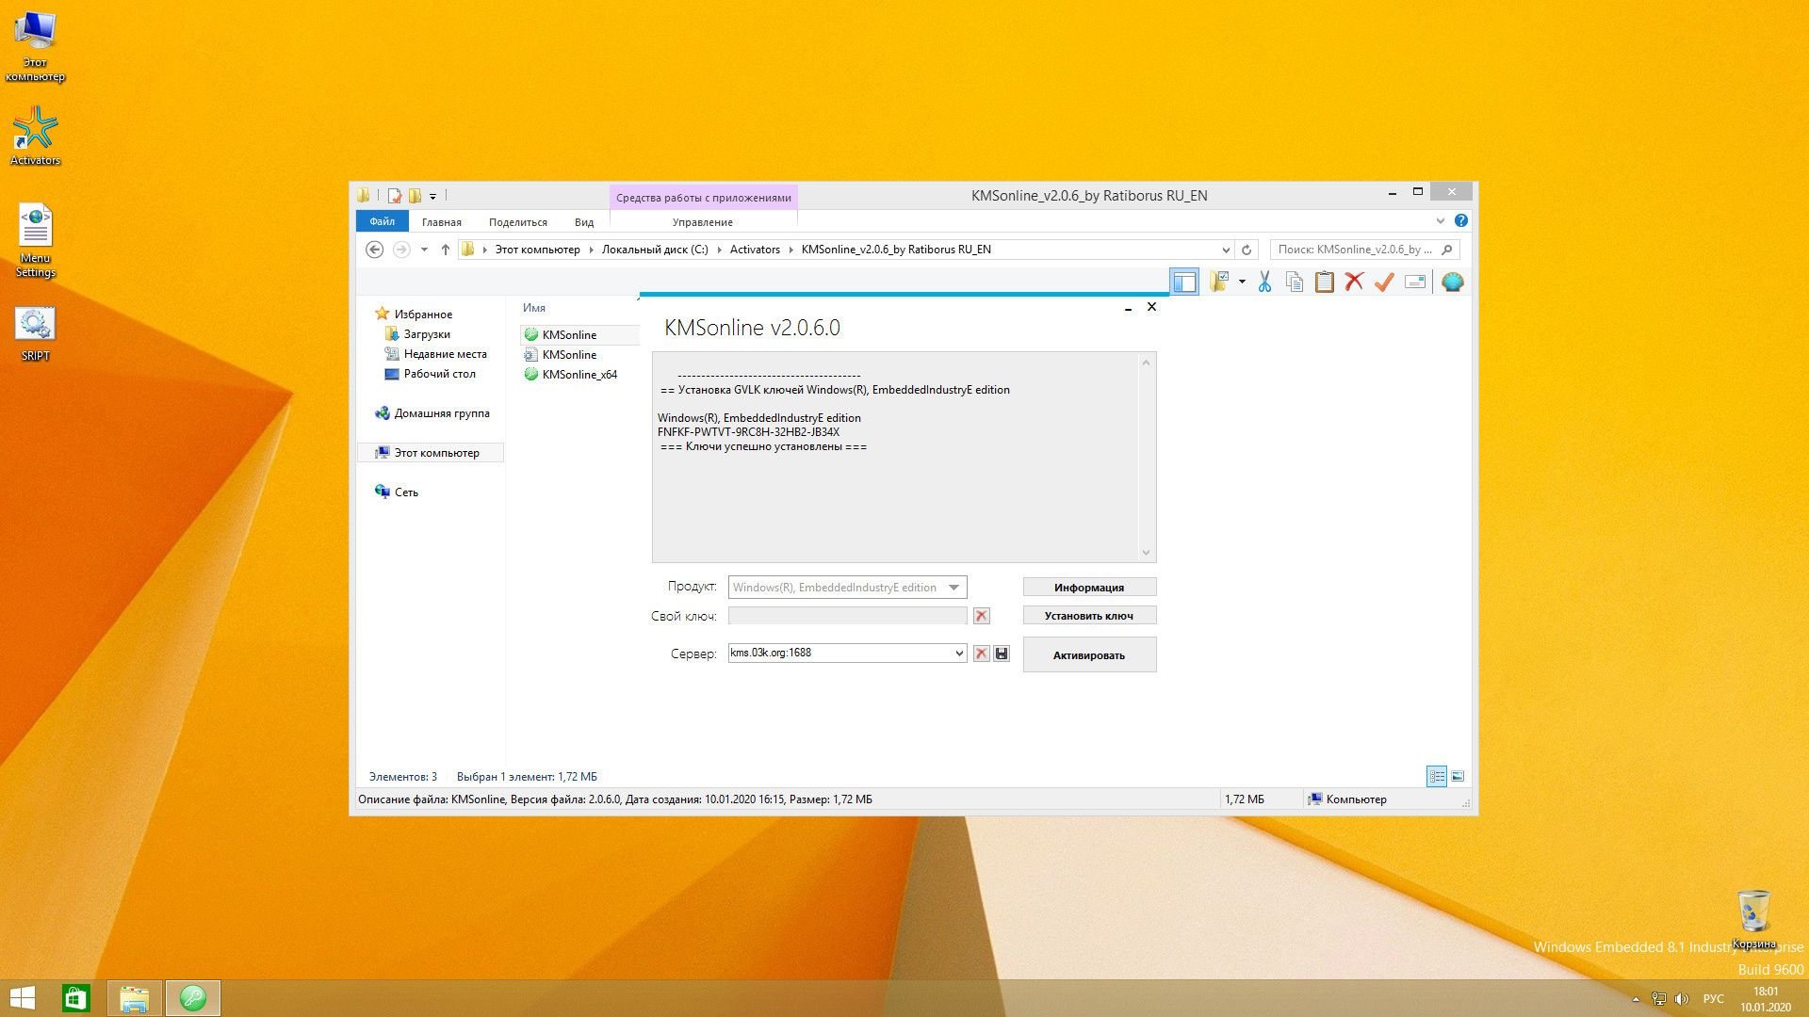This screenshot has height=1017, width=1809.
Task: Click the Paste clipboard toolbar icon
Action: (1324, 282)
